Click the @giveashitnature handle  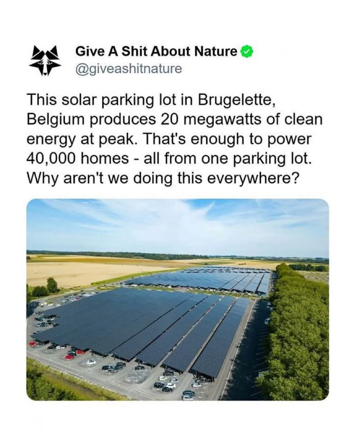pyautogui.click(x=129, y=69)
